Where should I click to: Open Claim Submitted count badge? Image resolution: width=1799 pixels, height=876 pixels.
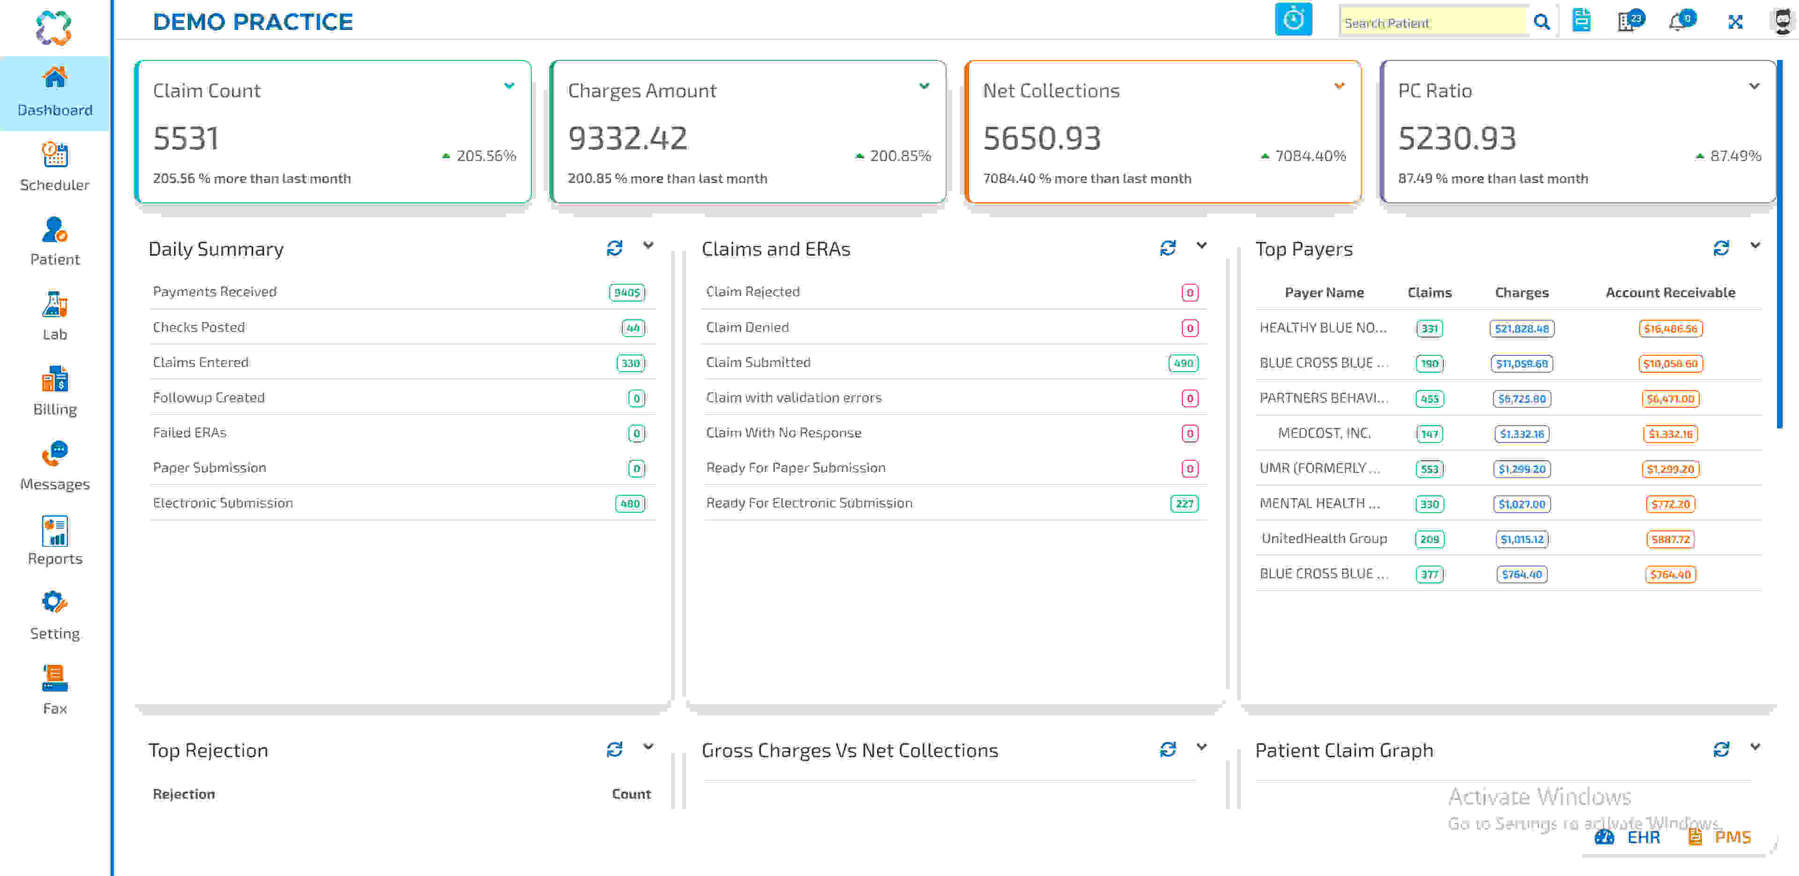point(1183,363)
